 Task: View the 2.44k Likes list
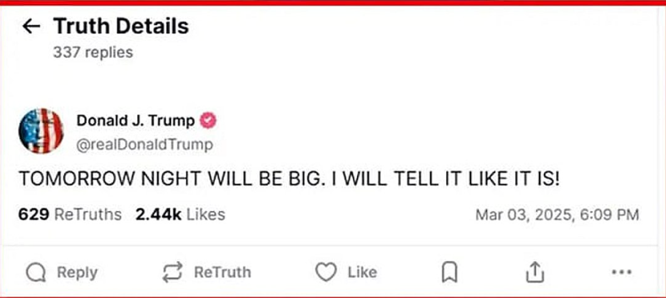[180, 214]
